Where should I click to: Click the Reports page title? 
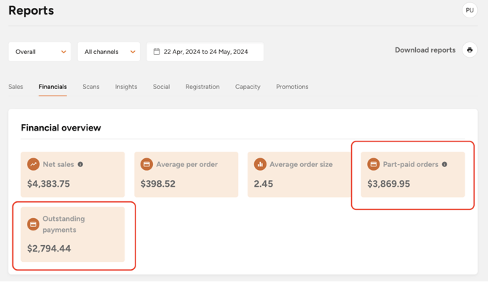pos(31,11)
